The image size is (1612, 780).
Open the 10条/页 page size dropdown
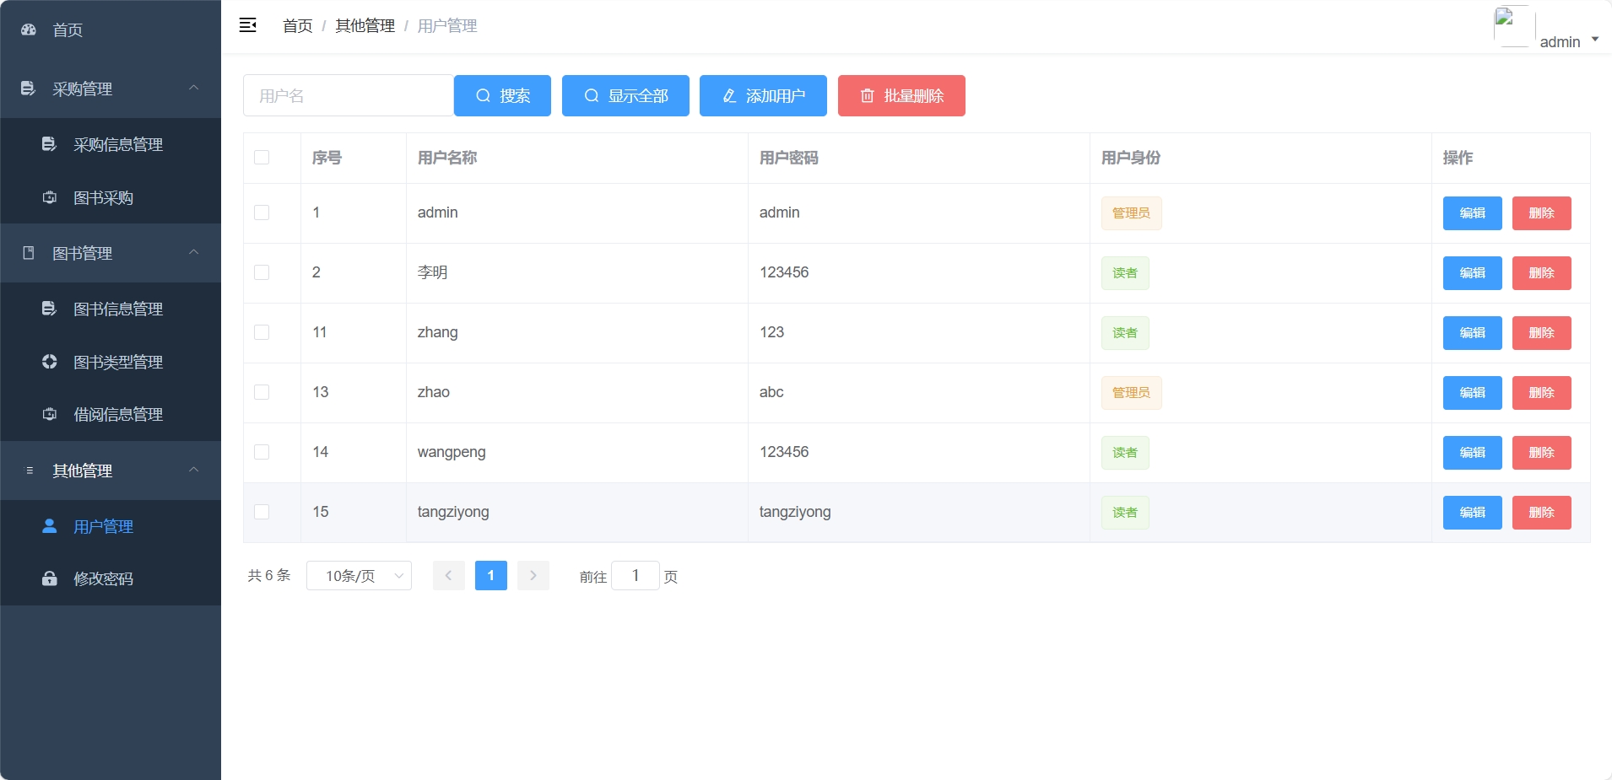(x=359, y=575)
